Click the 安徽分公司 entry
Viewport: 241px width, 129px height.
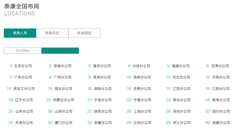[63, 66]
